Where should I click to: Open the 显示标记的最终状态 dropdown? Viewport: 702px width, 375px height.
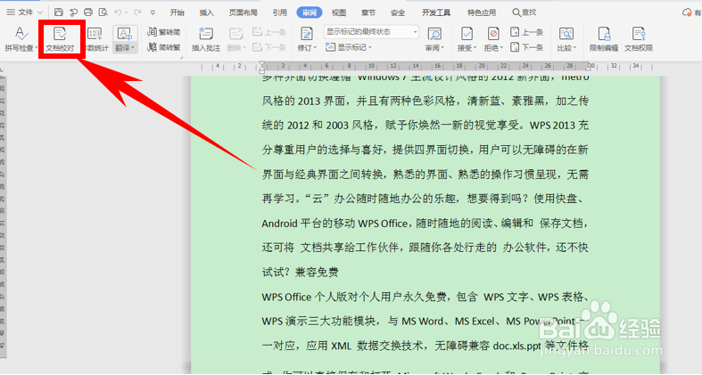(x=371, y=32)
